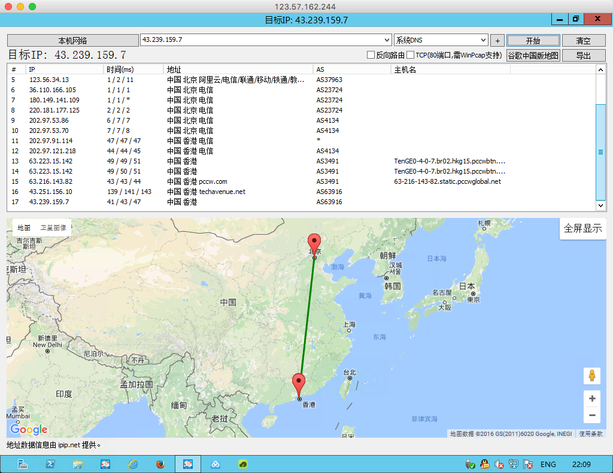Zoom out on the map
Image resolution: width=613 pixels, height=473 pixels.
pos(591,415)
